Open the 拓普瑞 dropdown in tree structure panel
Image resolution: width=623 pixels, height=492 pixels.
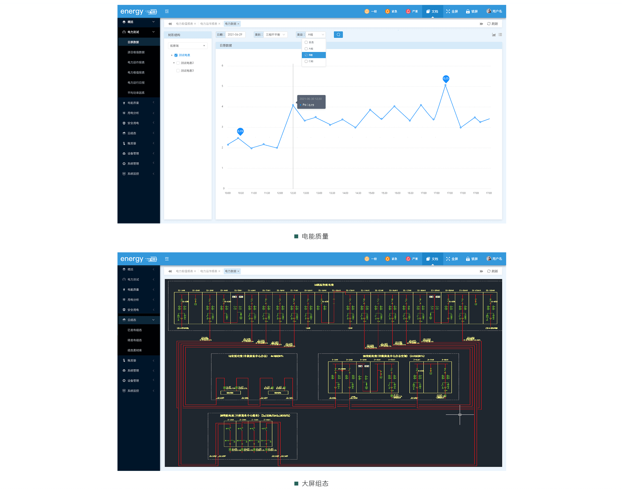pos(188,46)
